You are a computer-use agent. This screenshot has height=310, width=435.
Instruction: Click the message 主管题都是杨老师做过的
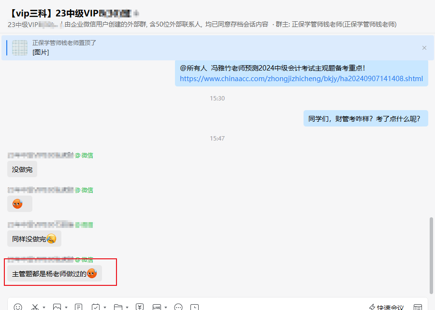[55, 273]
